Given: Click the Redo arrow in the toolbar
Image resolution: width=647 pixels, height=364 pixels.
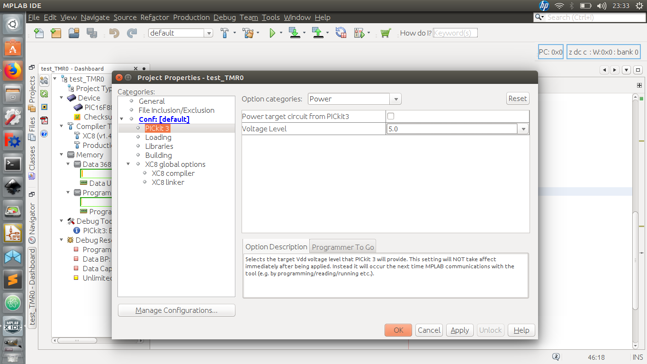Looking at the screenshot, I should pyautogui.click(x=132, y=33).
